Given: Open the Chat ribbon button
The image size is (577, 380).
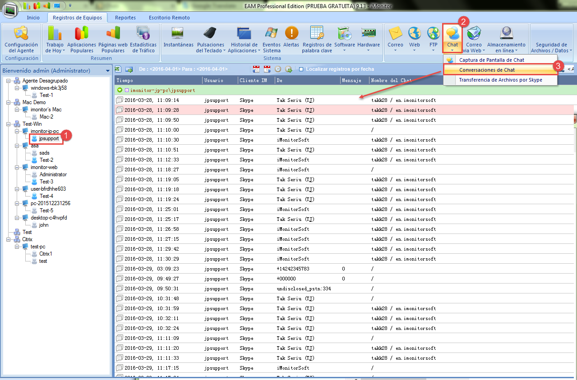Looking at the screenshot, I should (x=452, y=39).
